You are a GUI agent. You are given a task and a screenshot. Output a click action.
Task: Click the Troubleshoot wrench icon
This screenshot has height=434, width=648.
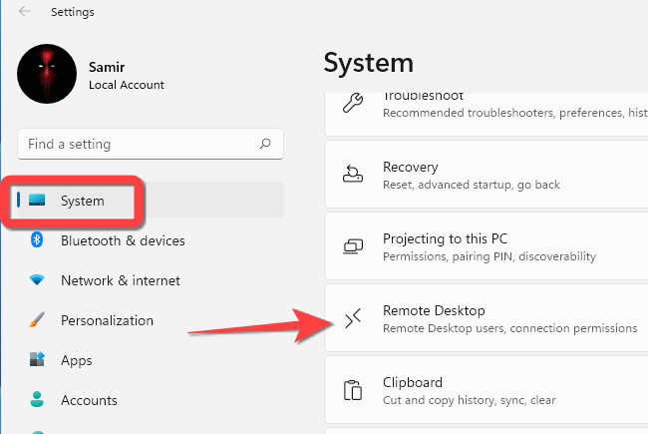point(354,103)
